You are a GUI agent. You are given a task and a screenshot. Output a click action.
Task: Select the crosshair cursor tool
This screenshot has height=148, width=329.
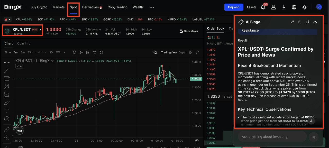(7, 62)
